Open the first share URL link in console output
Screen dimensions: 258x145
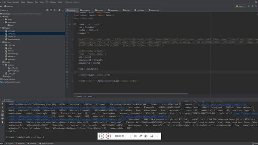[222, 104]
